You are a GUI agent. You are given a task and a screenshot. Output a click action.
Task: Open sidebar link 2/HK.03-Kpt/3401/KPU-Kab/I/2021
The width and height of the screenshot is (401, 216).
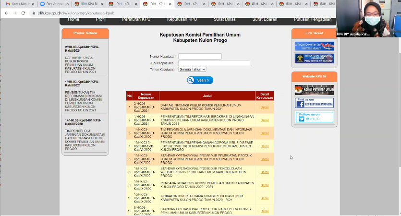tap(83, 49)
